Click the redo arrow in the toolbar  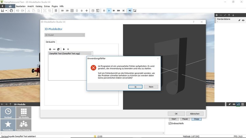(x=23, y=11)
